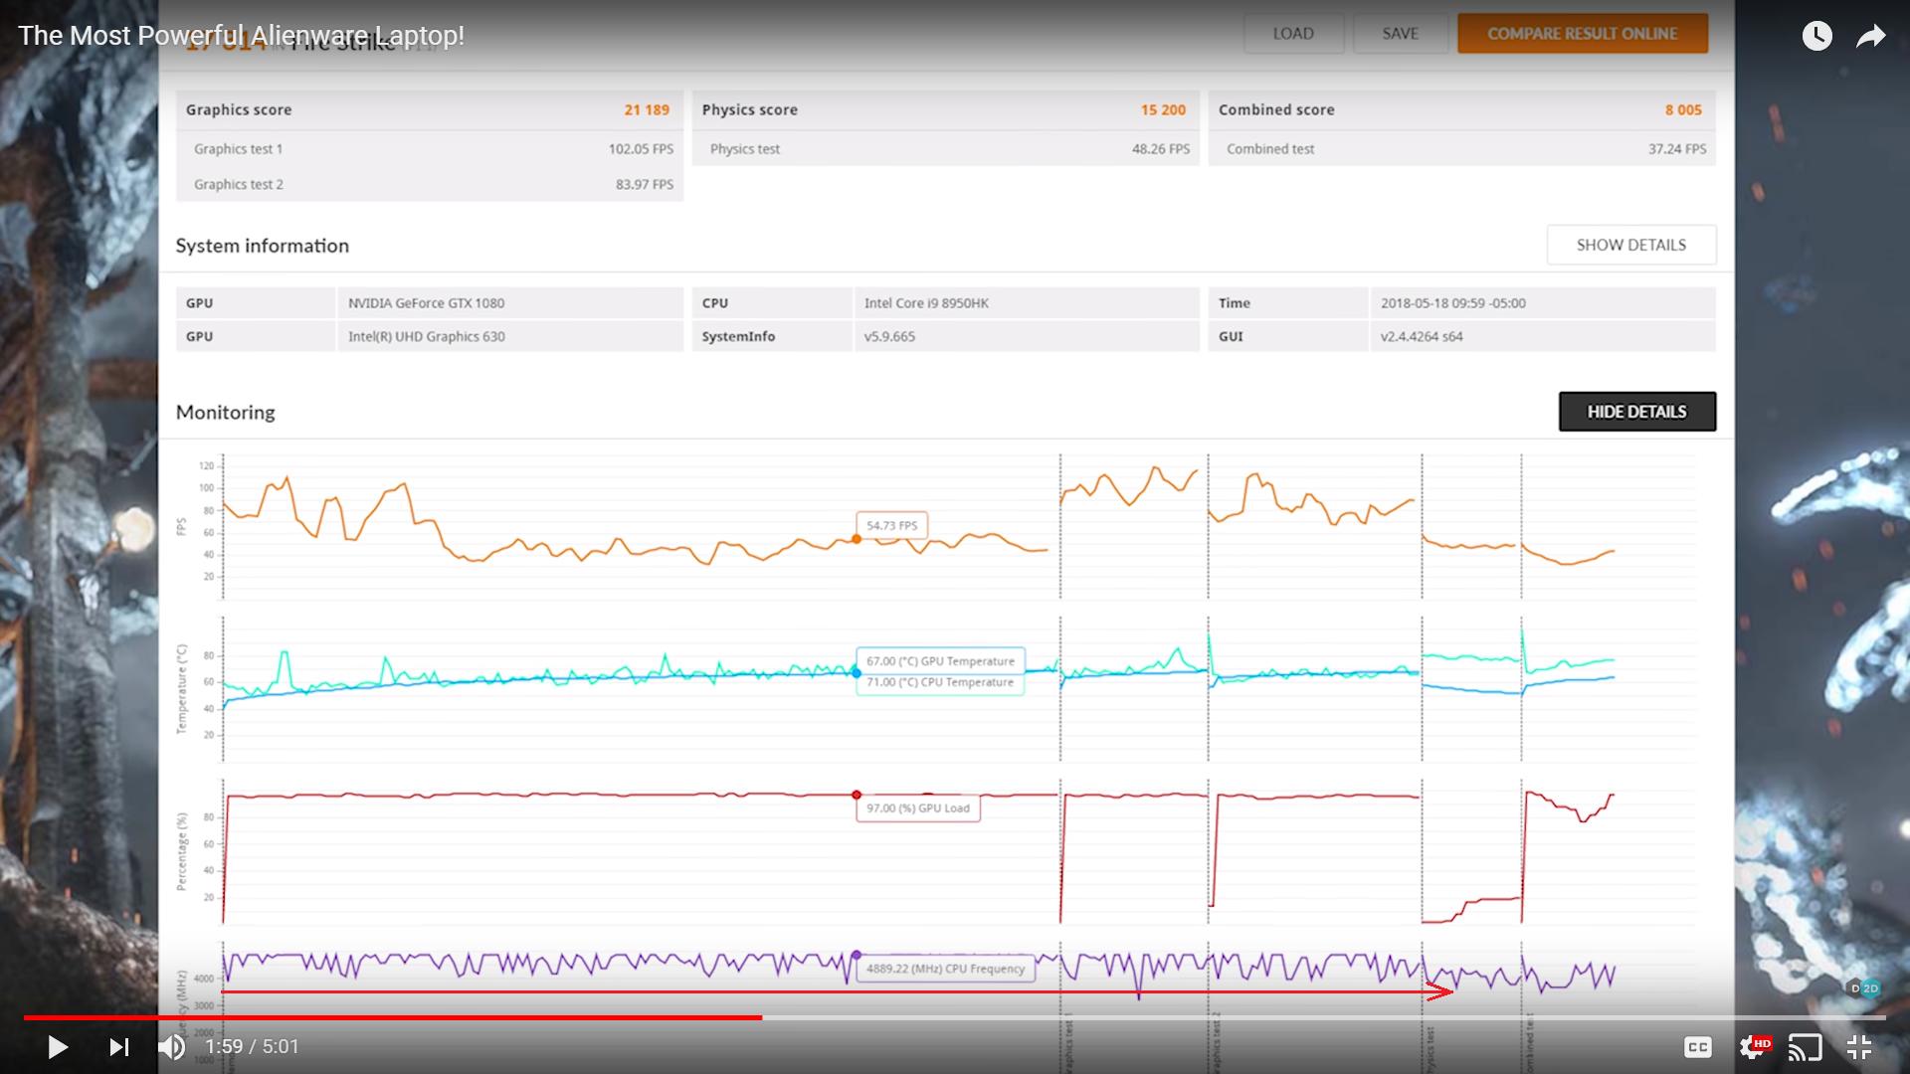Click the 97.00 GPU Load data point
The width and height of the screenshot is (1910, 1074).
[x=857, y=795]
